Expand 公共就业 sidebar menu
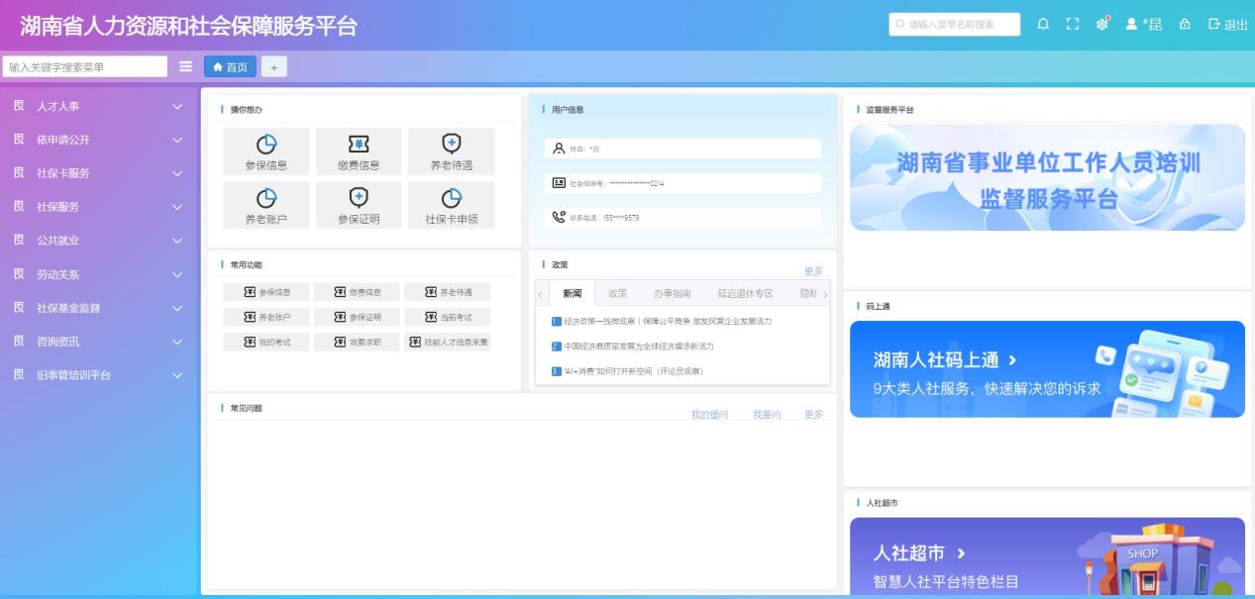 [x=97, y=241]
